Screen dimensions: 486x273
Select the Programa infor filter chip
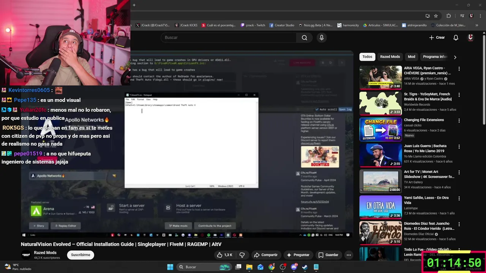435,56
